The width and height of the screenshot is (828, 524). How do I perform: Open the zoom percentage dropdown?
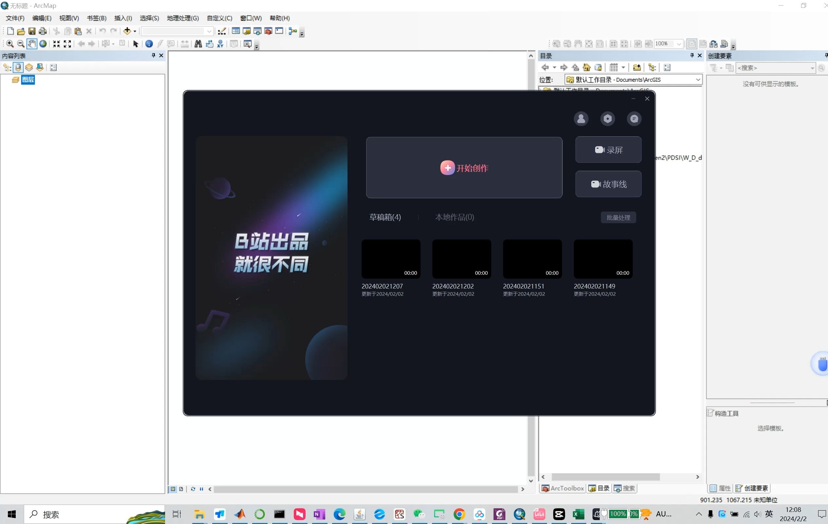[x=679, y=44]
